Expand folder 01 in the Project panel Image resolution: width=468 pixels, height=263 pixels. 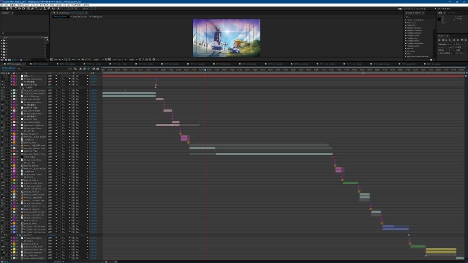pyautogui.click(x=1, y=40)
